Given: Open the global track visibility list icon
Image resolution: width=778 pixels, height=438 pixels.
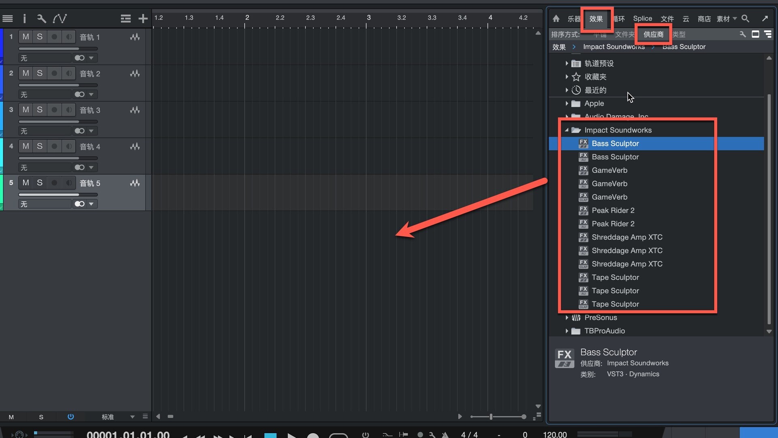Looking at the screenshot, I should click(x=126, y=19).
